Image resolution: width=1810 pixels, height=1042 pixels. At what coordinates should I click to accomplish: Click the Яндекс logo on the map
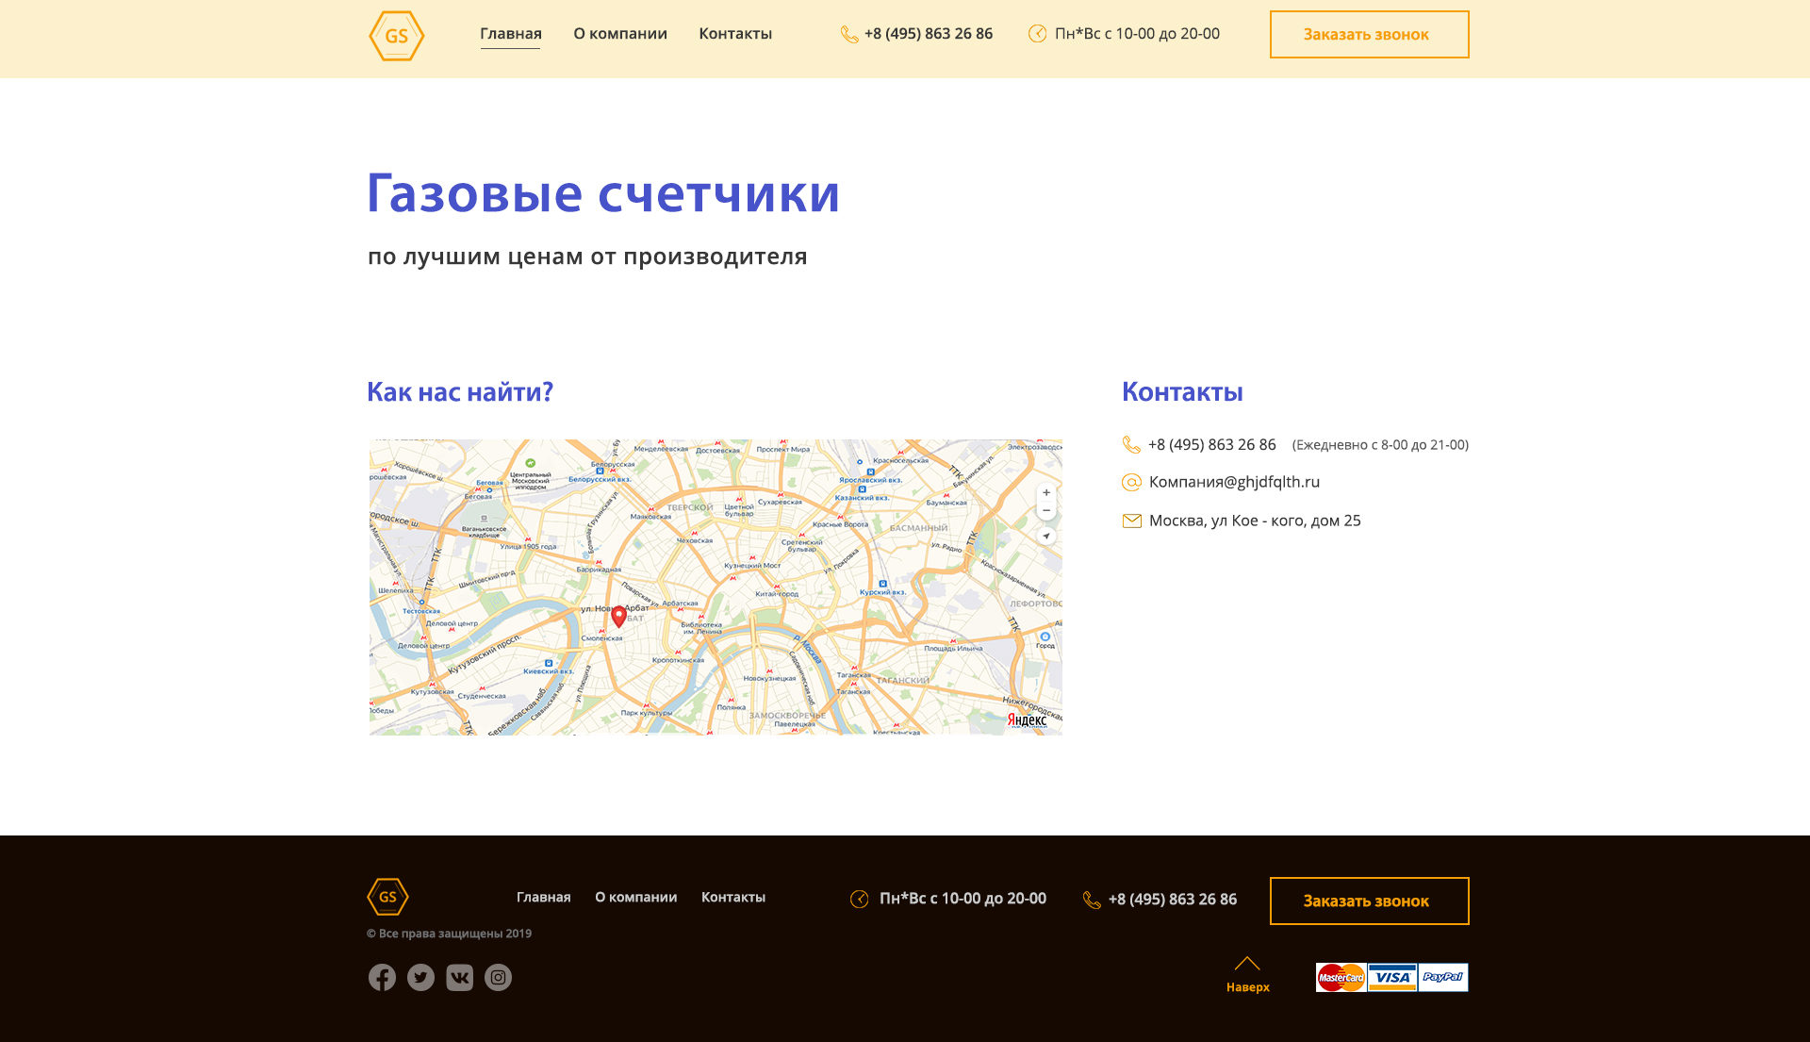coord(1027,719)
